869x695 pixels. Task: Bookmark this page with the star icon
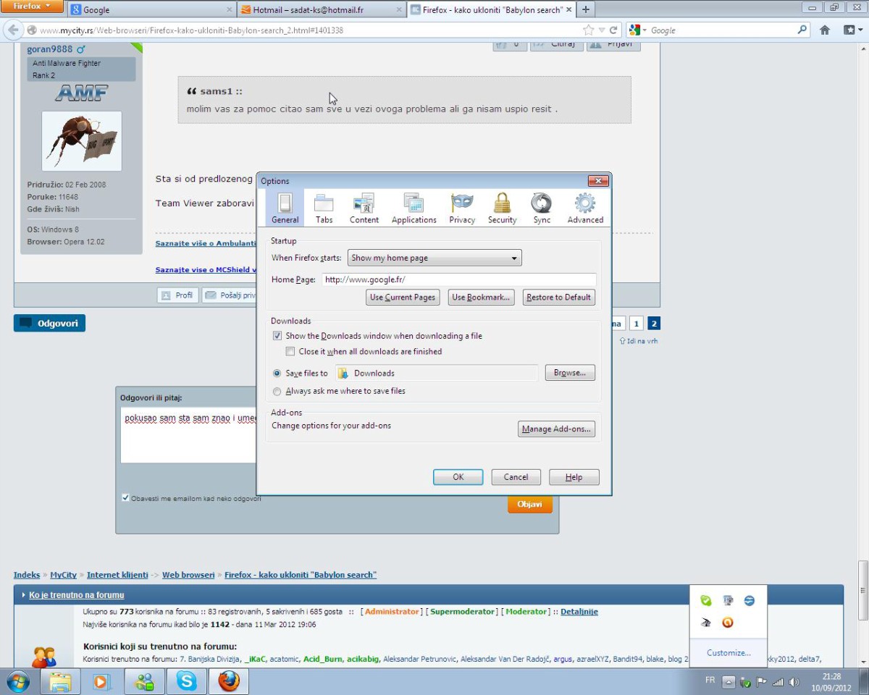pyautogui.click(x=589, y=30)
